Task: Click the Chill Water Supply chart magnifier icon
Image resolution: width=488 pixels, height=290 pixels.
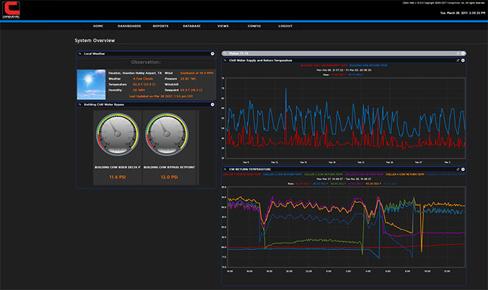Action: tap(225, 61)
